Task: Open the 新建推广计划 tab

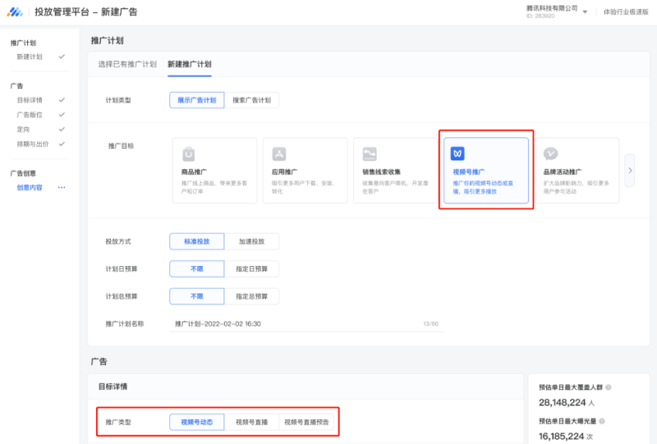Action: (x=189, y=64)
